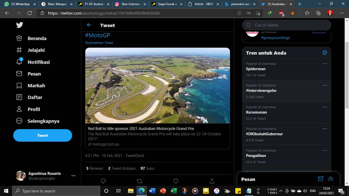This screenshot has width=349, height=196.
Task: Click the Windows Start button
Action: [x=6, y=191]
